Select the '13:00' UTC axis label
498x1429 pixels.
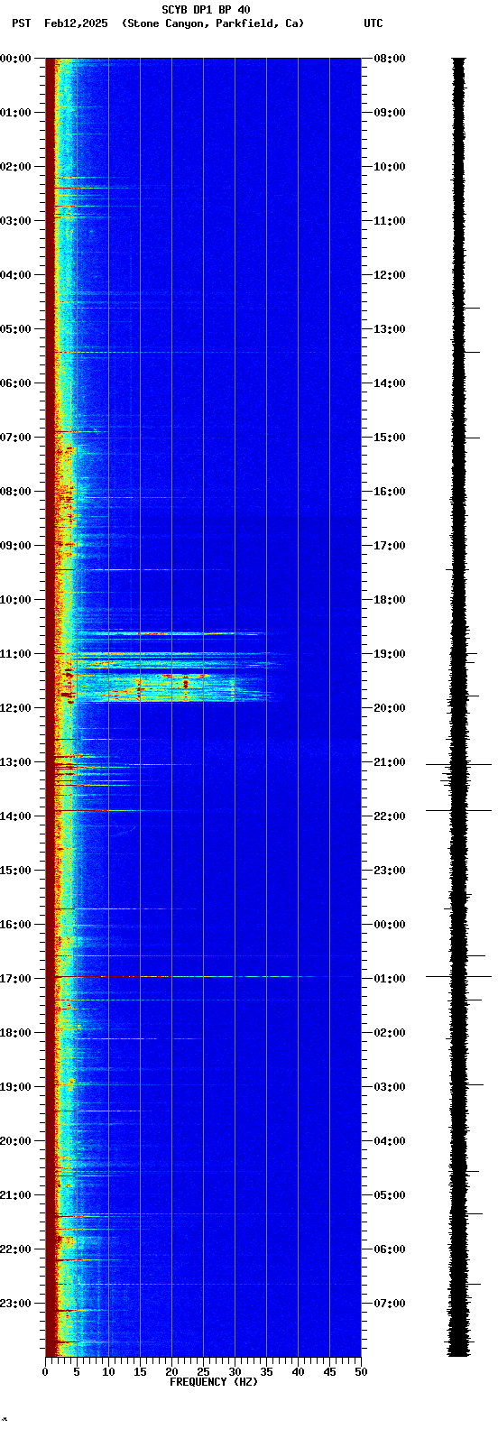(x=390, y=329)
